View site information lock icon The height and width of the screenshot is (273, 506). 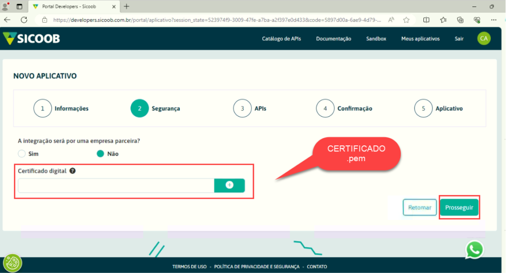coord(44,20)
